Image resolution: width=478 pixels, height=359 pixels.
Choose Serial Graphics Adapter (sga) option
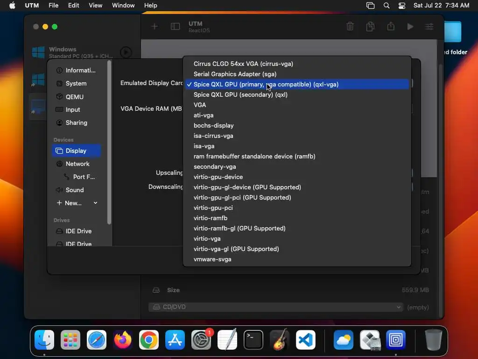[x=297, y=74]
